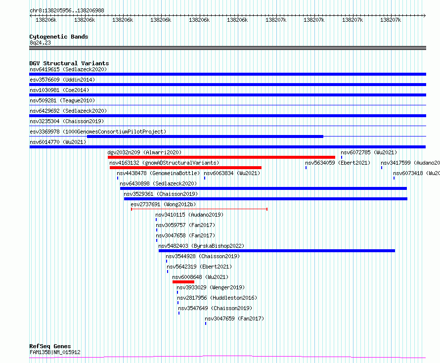
Task: Click the nsv6014770 (Wu2021) label
Action: [x=58, y=142]
